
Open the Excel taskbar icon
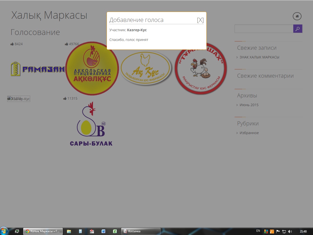(x=115, y=231)
